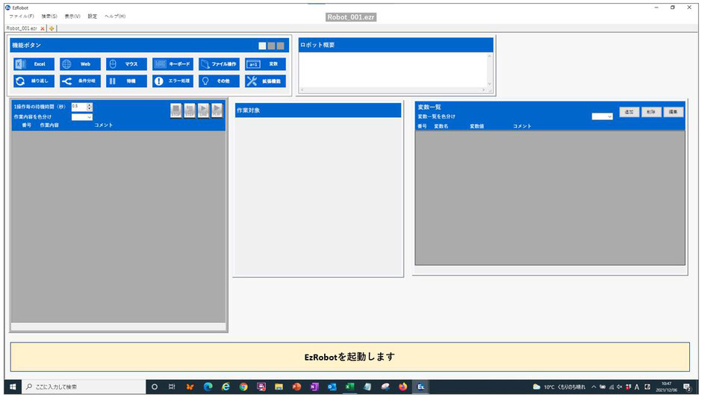
Task: Select the キーボード (keyboard) function button
Action: tap(173, 64)
